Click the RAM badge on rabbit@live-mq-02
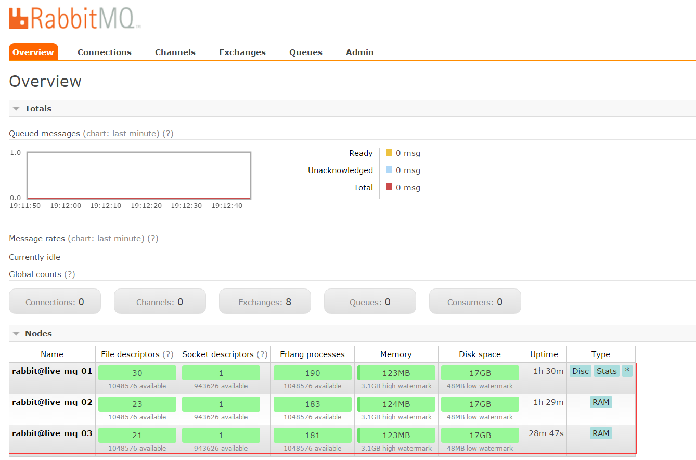The height and width of the screenshot is (460, 696). (x=601, y=402)
